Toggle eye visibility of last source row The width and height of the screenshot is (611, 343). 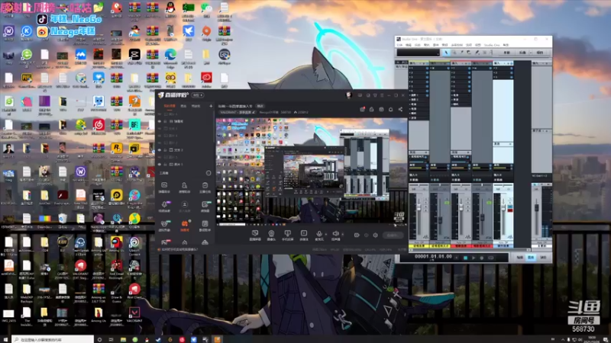(x=160, y=165)
